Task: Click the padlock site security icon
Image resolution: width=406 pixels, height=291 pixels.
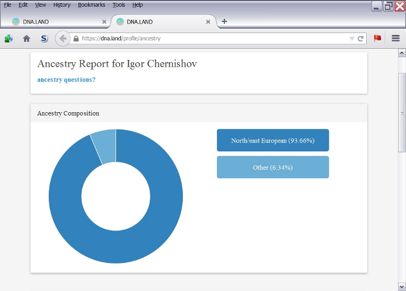Action: click(x=76, y=39)
